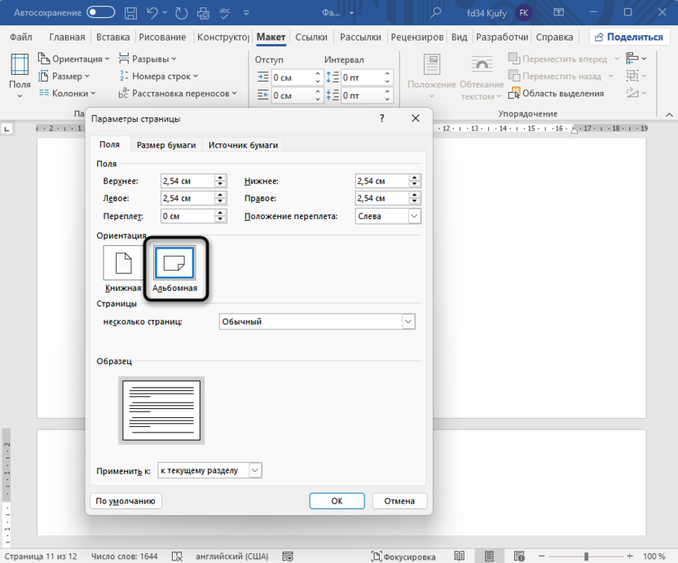Screen dimensions: 678x563
Task: Select the Книжная portrait orientation icon
Action: tap(122, 262)
